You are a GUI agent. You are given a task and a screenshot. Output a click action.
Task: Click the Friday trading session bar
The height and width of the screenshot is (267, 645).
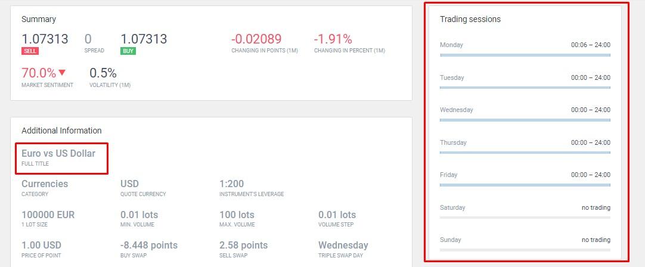click(x=525, y=185)
